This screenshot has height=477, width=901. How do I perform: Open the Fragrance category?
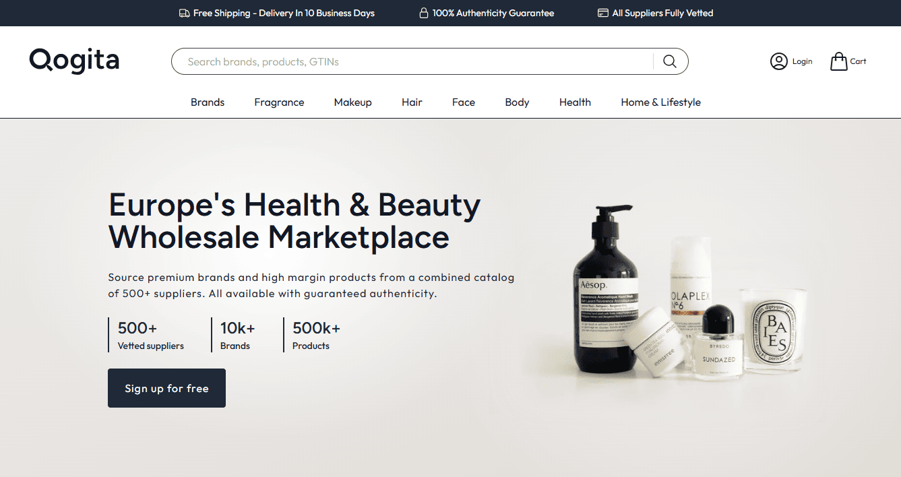pos(279,102)
